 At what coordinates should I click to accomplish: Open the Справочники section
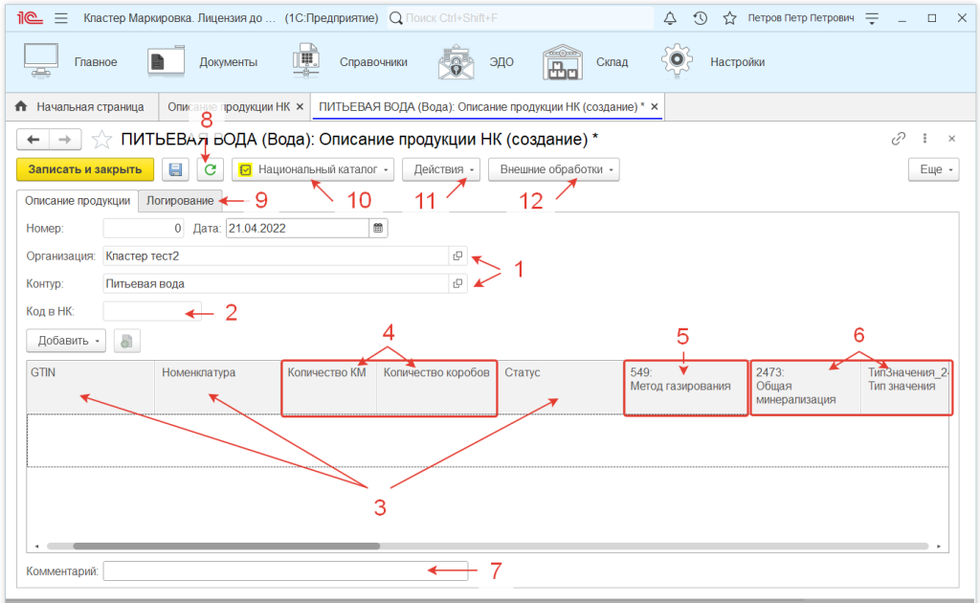click(x=350, y=62)
